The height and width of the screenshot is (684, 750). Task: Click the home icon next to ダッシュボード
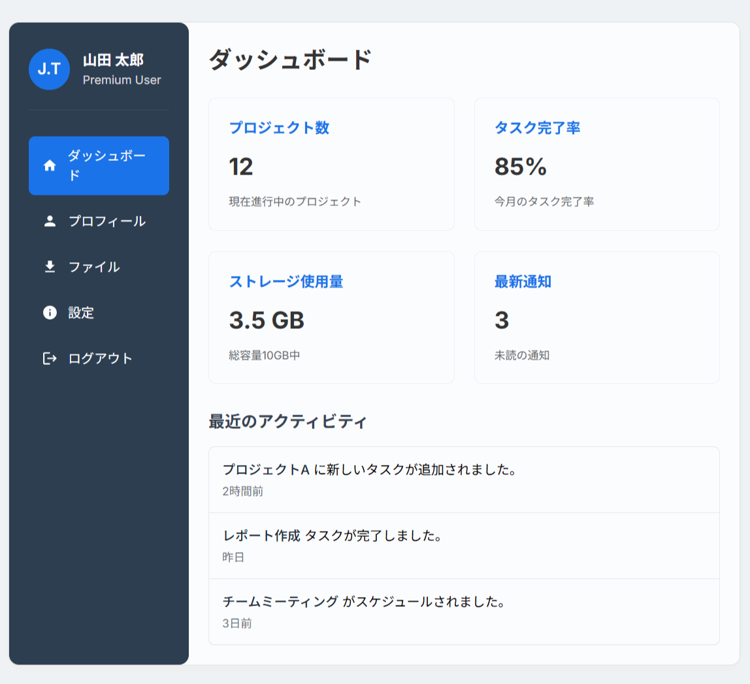50,165
